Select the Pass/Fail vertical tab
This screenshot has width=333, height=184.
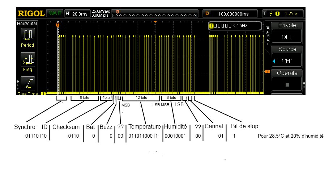[268, 35]
